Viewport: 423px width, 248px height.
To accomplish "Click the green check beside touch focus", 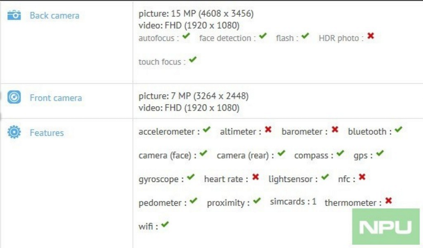I will (x=192, y=60).
